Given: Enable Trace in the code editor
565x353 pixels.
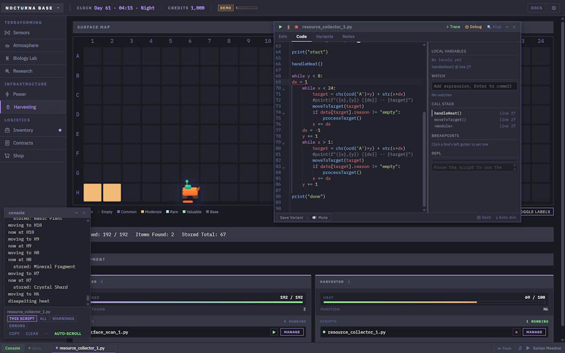Looking at the screenshot, I should (x=453, y=27).
